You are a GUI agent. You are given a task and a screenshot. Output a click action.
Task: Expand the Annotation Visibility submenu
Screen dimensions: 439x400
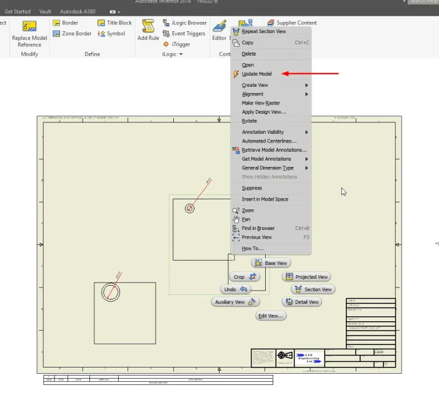click(306, 132)
